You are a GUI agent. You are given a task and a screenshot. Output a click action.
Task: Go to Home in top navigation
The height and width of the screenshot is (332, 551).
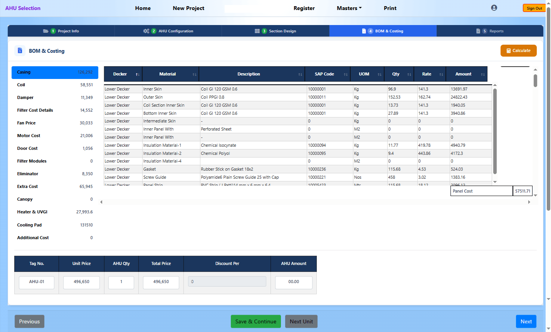click(x=143, y=8)
